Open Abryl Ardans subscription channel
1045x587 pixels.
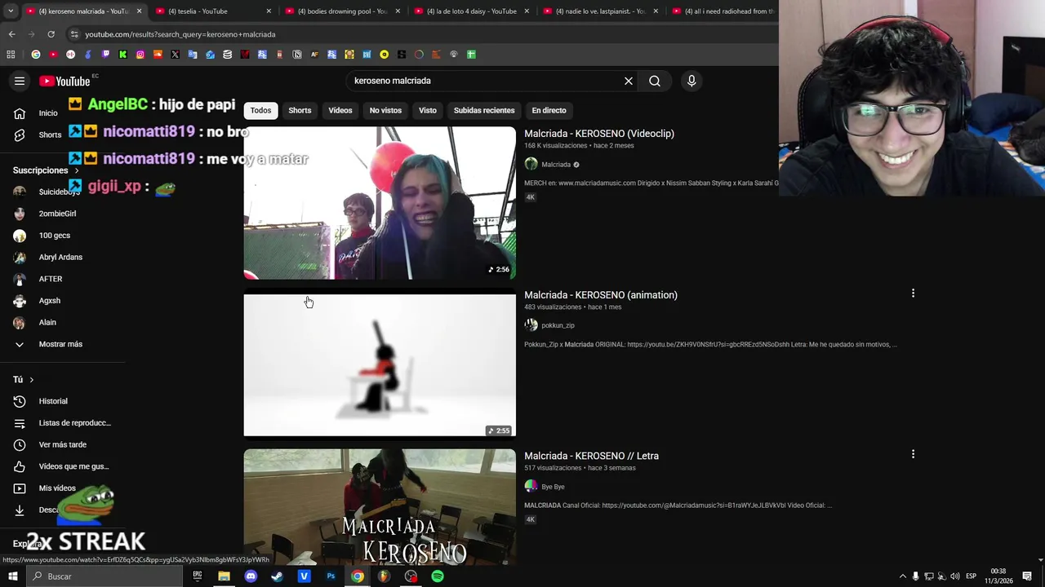(61, 257)
